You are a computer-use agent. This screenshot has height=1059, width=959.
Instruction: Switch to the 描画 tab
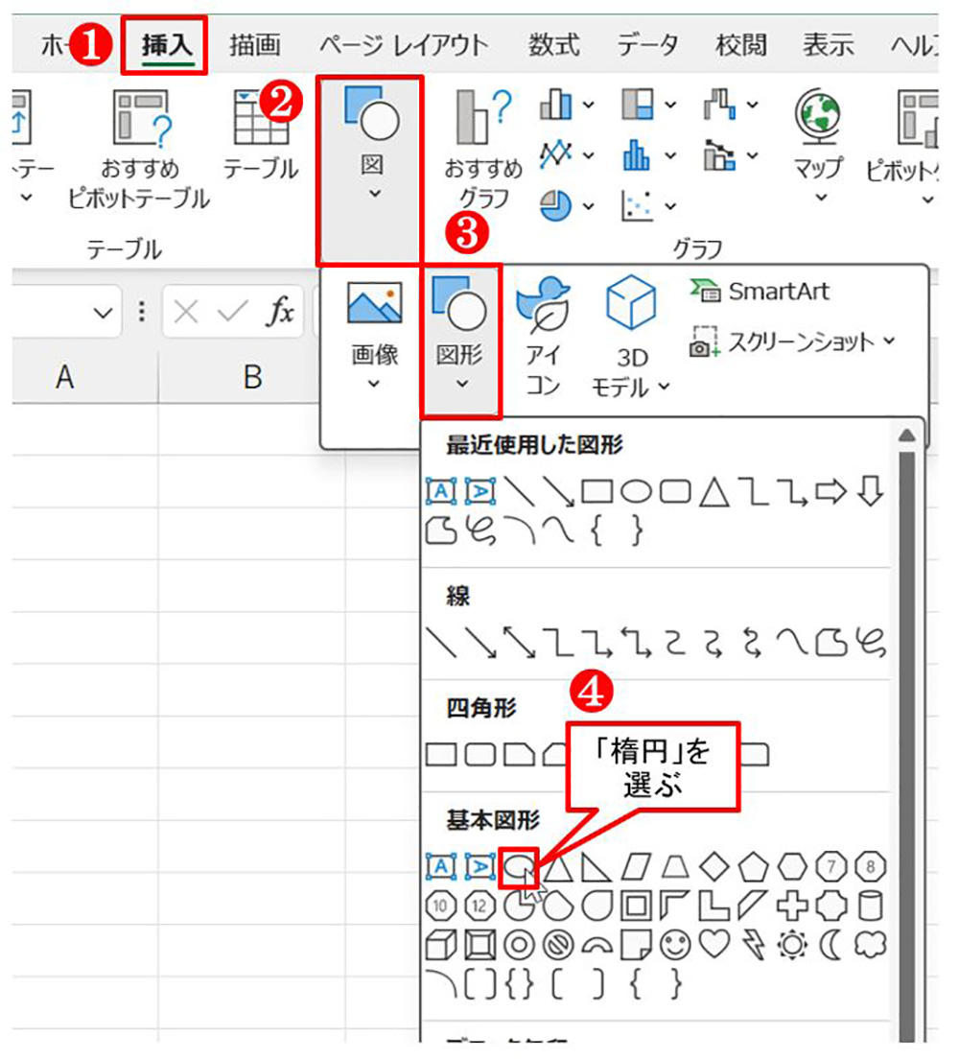pyautogui.click(x=254, y=45)
